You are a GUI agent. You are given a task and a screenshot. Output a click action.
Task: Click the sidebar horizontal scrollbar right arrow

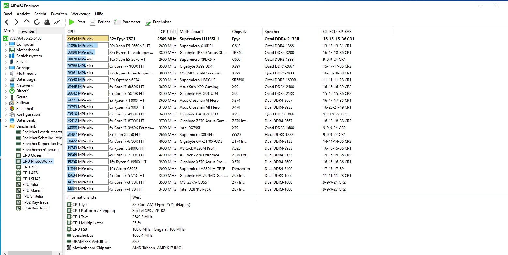click(59, 253)
